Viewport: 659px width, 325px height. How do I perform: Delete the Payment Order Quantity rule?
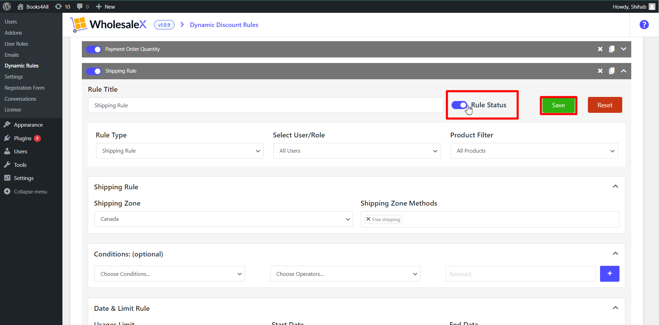(600, 49)
